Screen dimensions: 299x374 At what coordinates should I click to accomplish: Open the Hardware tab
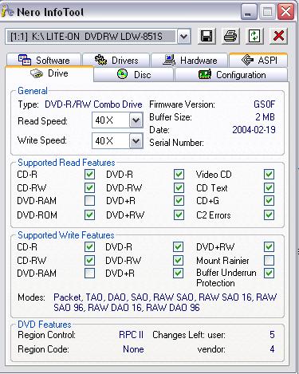click(x=189, y=61)
